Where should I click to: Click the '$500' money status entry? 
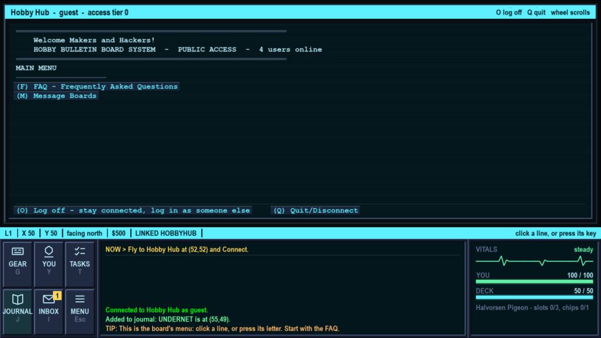[x=119, y=234]
